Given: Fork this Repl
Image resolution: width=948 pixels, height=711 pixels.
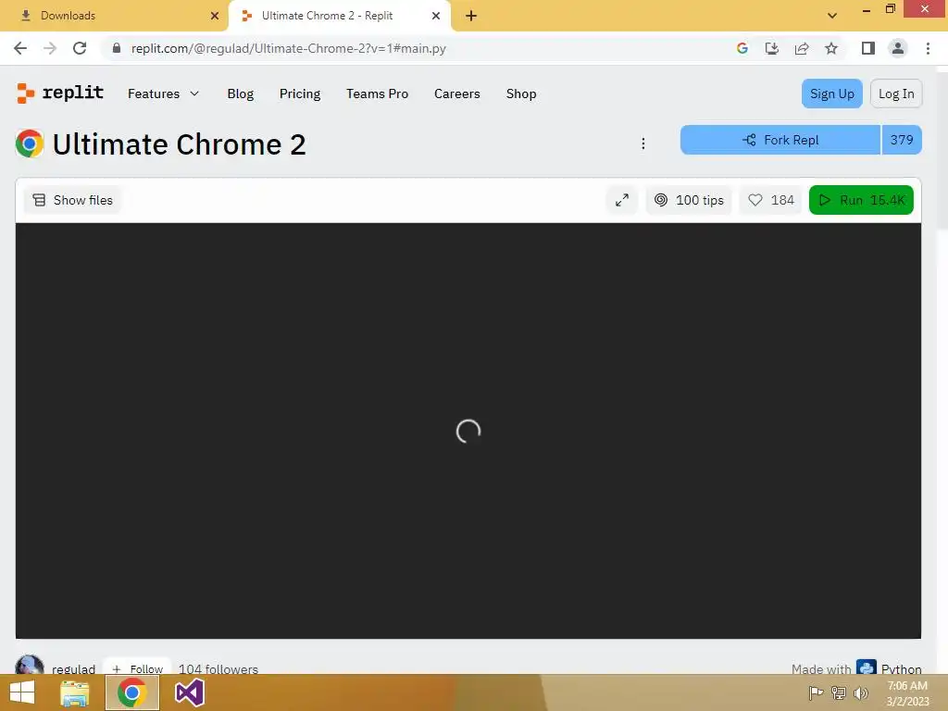Looking at the screenshot, I should (780, 140).
